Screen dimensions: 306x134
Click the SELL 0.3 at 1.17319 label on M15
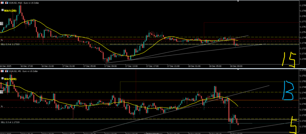tap(10, 44)
